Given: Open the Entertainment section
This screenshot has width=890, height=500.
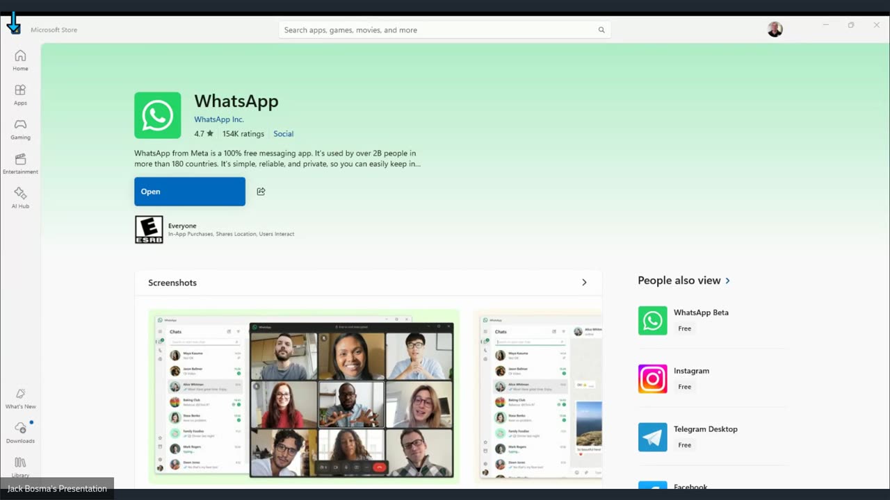Looking at the screenshot, I should [20, 164].
